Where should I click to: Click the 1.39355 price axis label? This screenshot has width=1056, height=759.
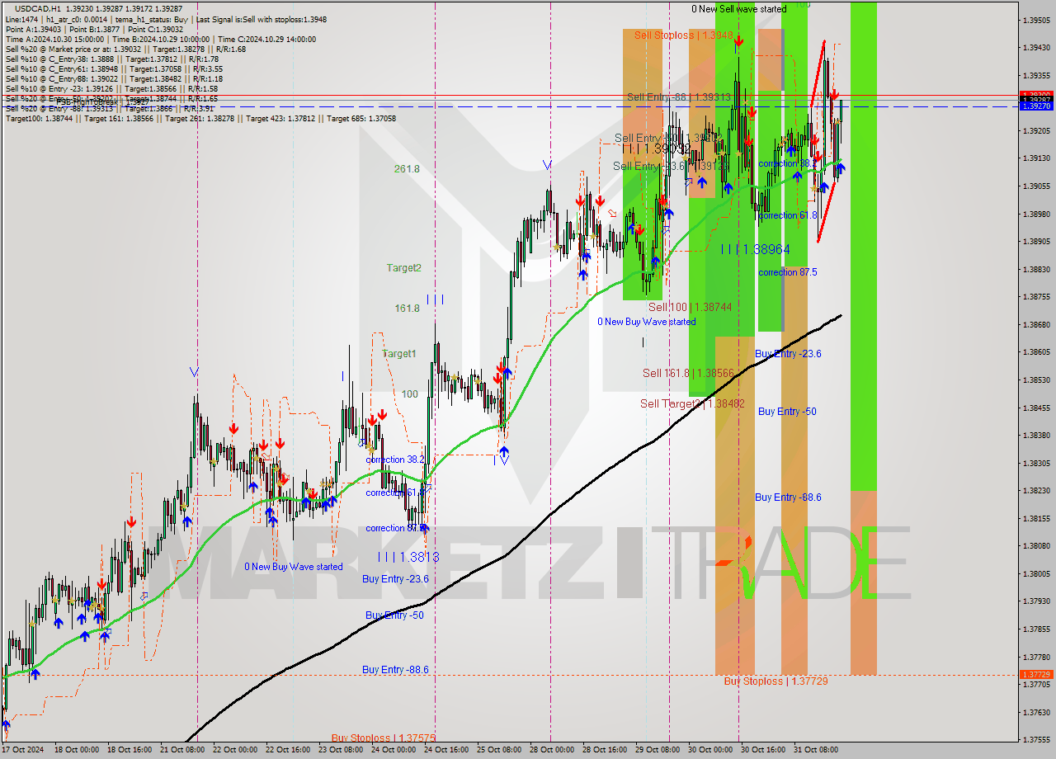pos(1035,75)
